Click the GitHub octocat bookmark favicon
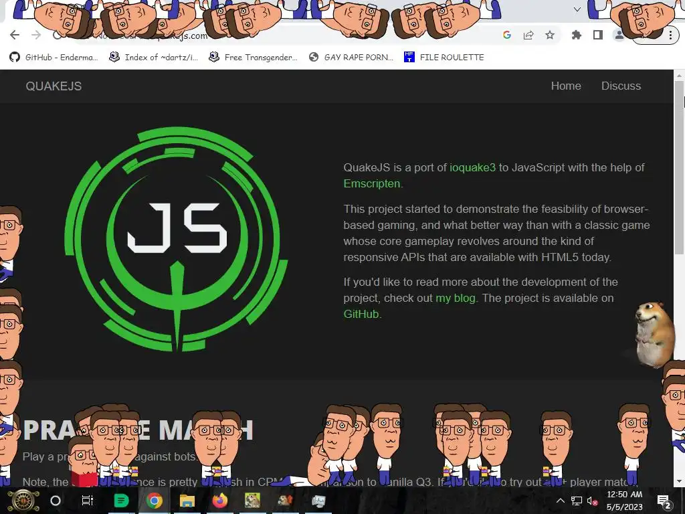685x514 pixels. pos(15,58)
